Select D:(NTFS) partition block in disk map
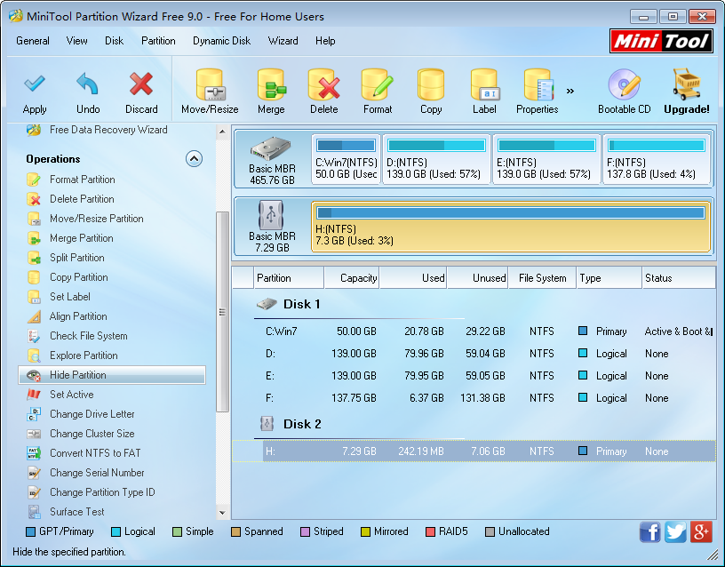Viewport: 725px width, 567px height. 436,160
